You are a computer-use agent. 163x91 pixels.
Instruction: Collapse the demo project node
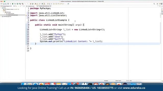[1, 8]
